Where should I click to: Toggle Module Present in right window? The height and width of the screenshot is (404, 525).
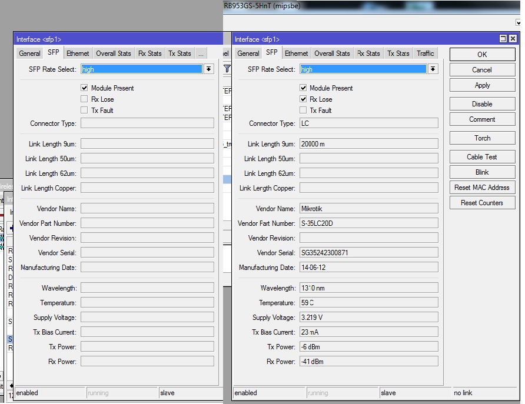tap(303, 88)
